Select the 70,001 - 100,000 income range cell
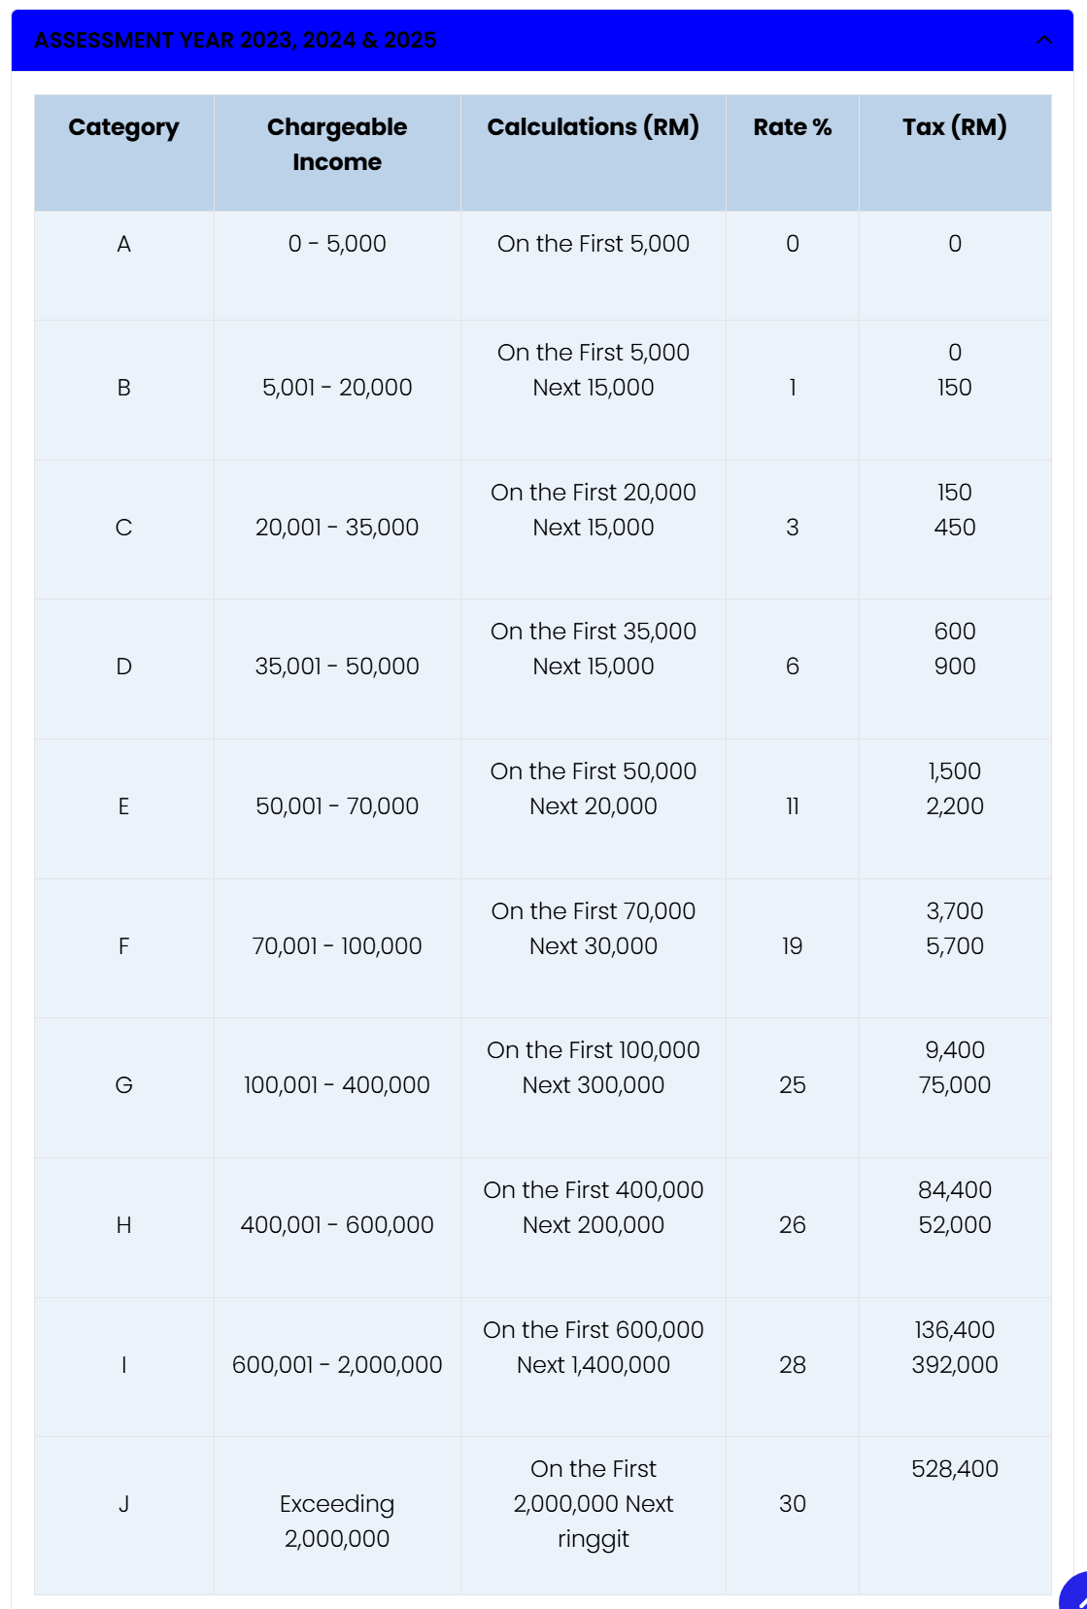This screenshot has width=1087, height=1609. point(337,946)
